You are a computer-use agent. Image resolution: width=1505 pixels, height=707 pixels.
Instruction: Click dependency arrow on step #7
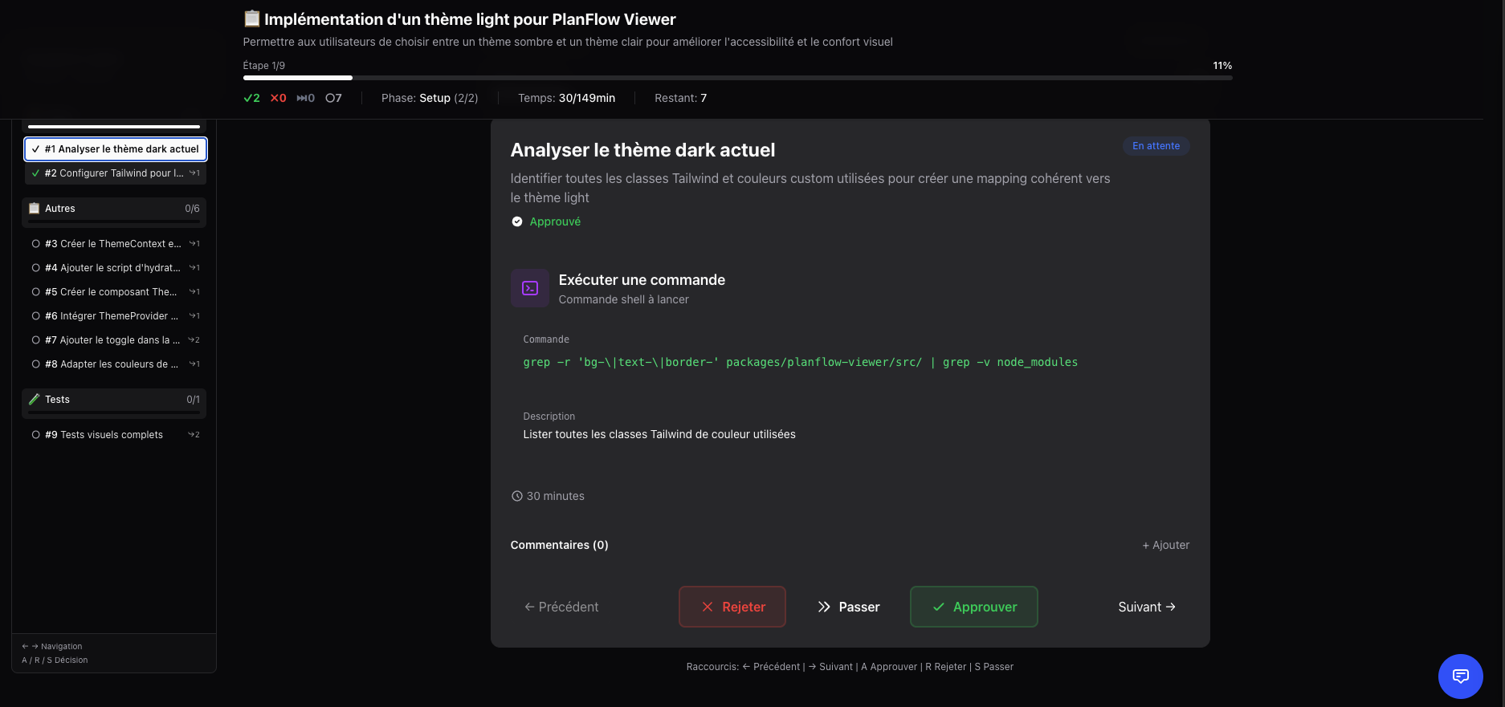click(x=194, y=340)
